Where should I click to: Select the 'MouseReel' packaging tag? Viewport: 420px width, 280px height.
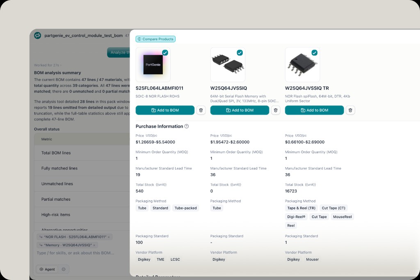coord(342,217)
